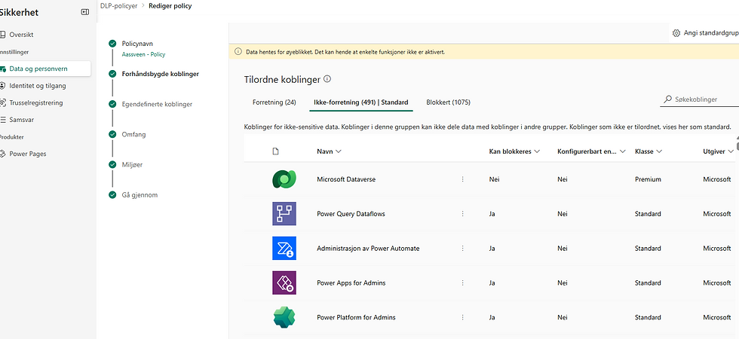
Task: Go to Trusselregistrering page
Action: click(x=36, y=102)
